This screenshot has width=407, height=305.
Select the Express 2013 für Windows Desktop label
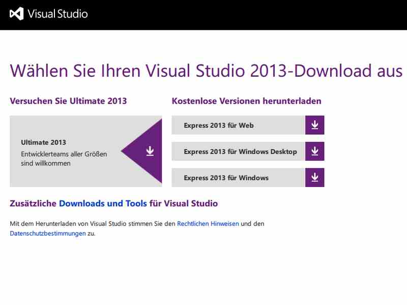coord(240,151)
